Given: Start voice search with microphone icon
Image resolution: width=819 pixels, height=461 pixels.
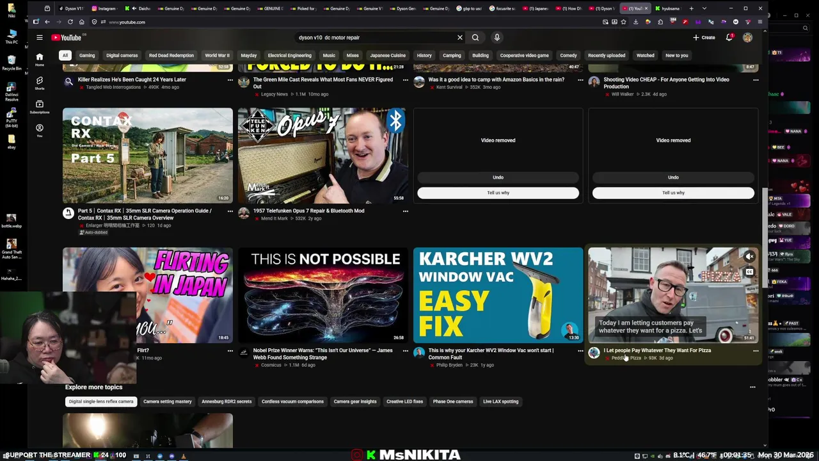Looking at the screenshot, I should [x=497, y=38].
